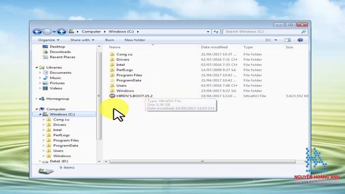The image size is (345, 194).
Task: Select Desktop in the navigation pane
Action: 57,47
